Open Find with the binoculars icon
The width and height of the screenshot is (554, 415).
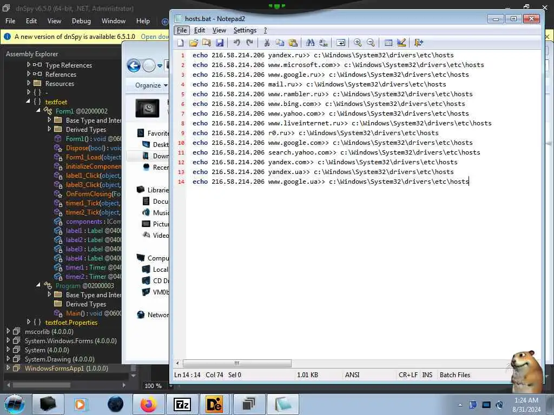310,43
